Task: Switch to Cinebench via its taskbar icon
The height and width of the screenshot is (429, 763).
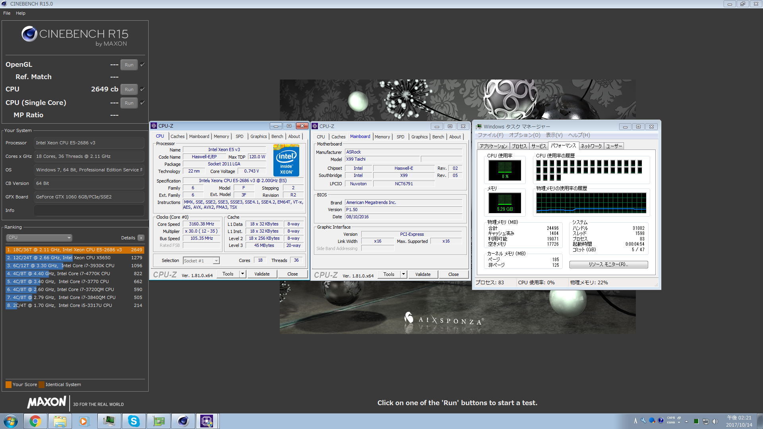Action: [183, 421]
